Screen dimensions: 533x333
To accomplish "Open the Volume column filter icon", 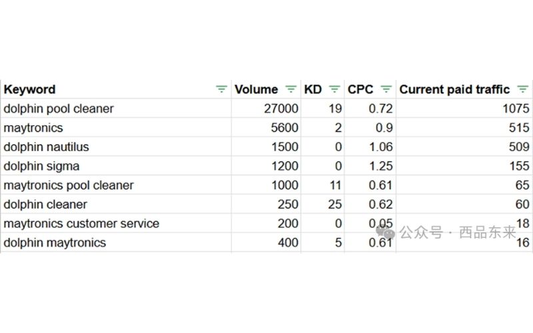I will [x=290, y=89].
